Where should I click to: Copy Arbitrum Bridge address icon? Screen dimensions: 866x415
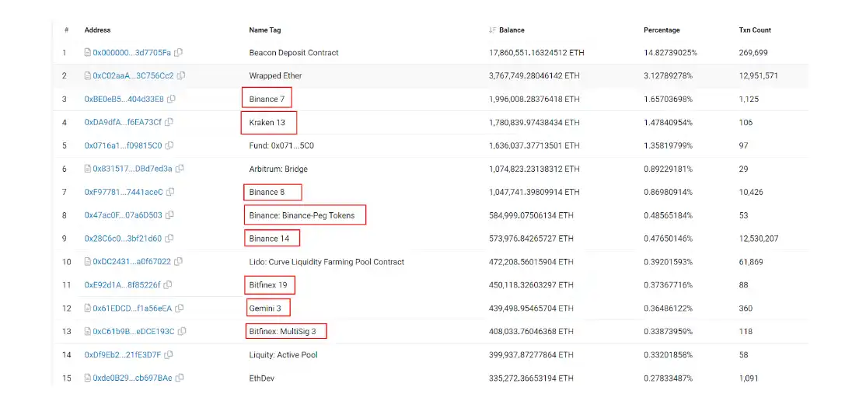180,169
